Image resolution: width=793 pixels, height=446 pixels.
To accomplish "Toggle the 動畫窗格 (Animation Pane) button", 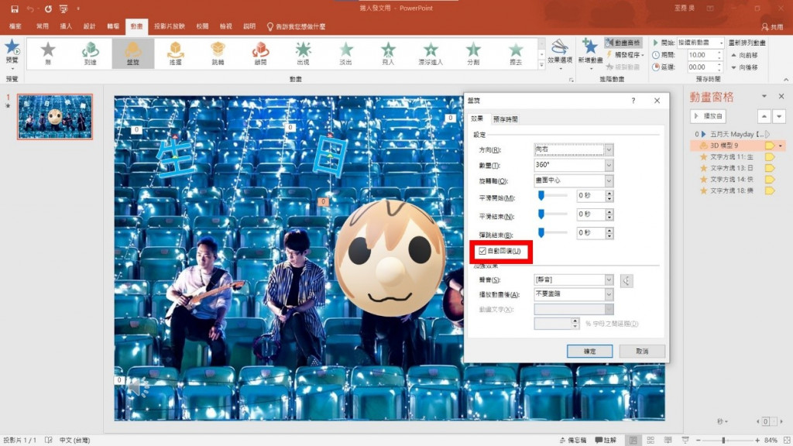I will coord(623,43).
